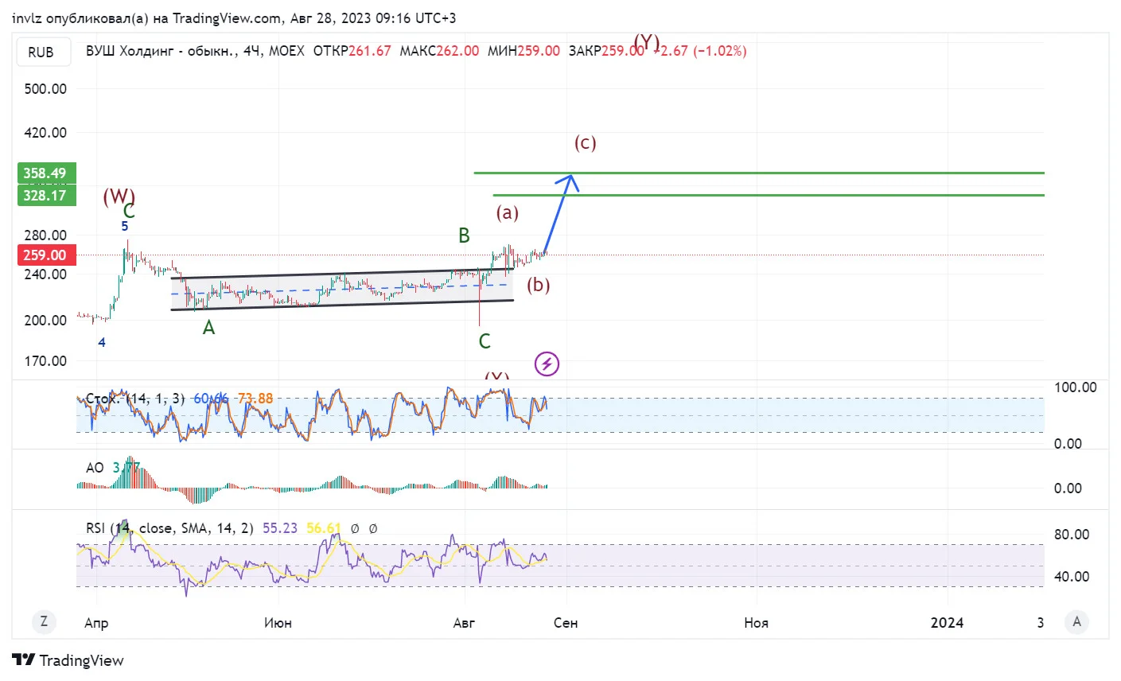Select the green A wave label

[x=208, y=328]
